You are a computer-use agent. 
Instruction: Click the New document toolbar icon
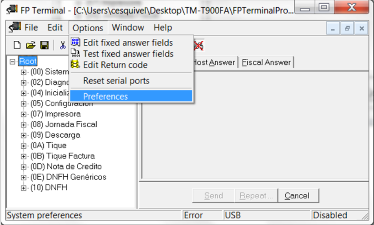click(17, 45)
